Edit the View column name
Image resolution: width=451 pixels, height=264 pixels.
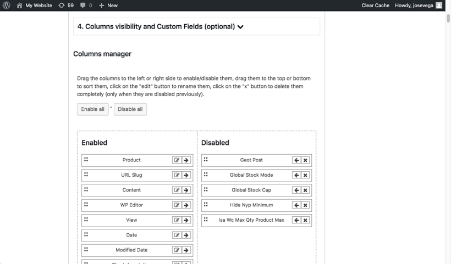177,220
